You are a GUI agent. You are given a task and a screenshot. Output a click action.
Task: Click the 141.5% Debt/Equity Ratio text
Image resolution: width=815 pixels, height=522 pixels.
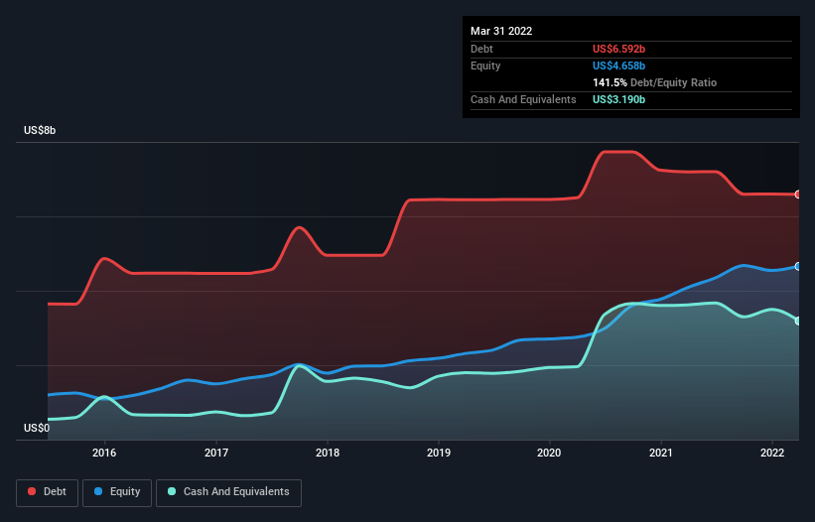pos(654,82)
